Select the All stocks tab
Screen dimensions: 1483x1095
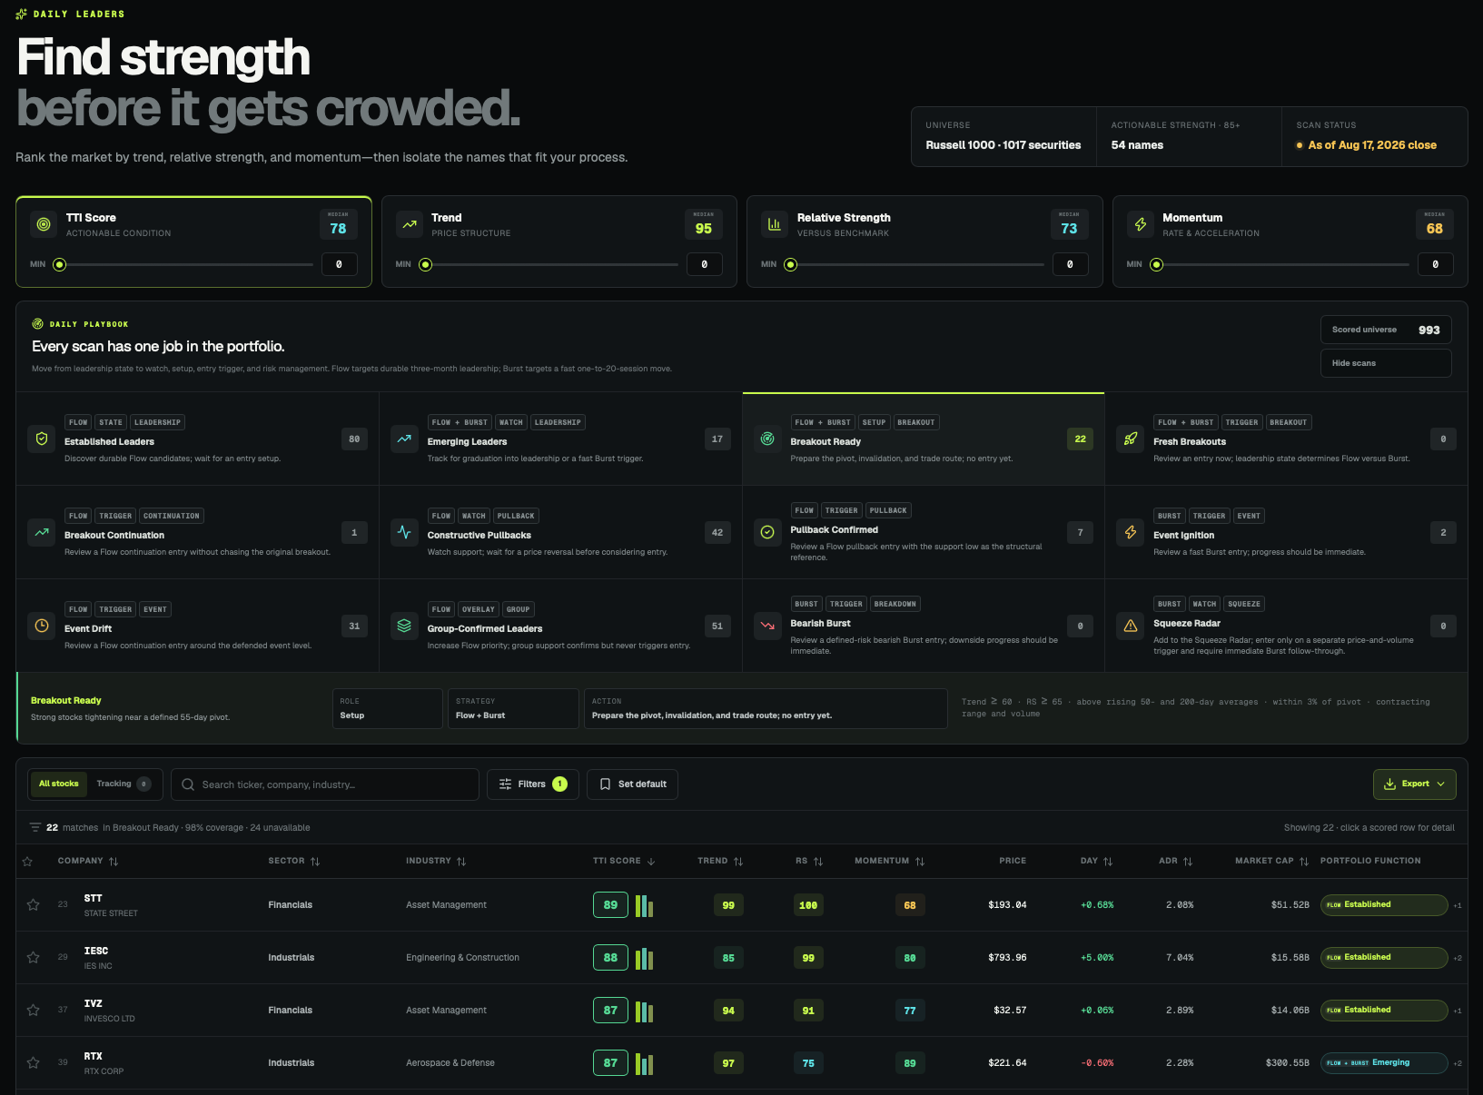click(x=59, y=784)
